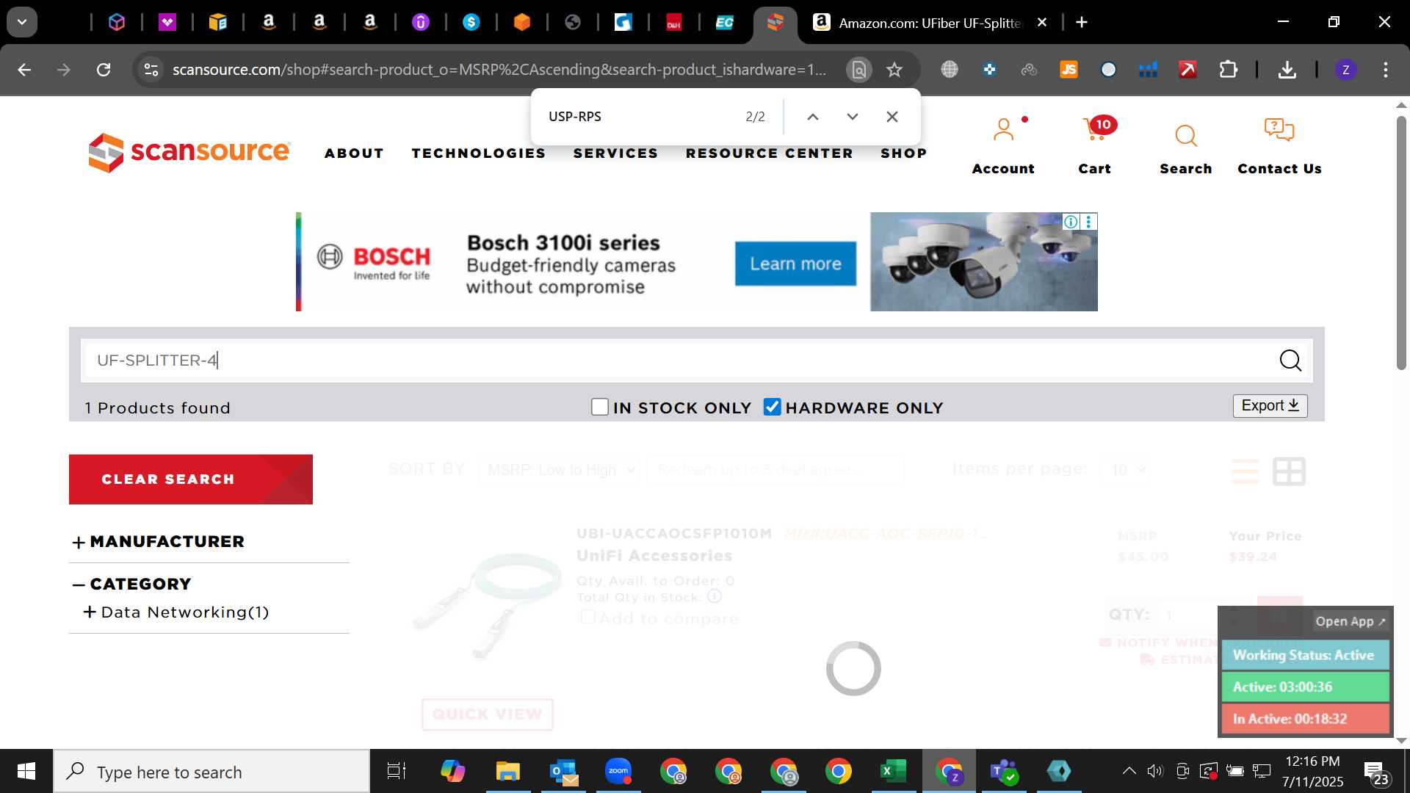Go to next find-in-page match
Viewport: 1410px width, 793px height.
[852, 117]
